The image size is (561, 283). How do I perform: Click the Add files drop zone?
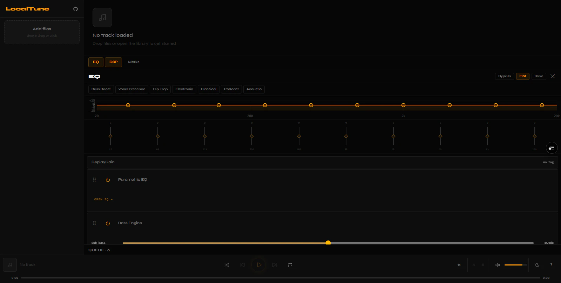(42, 32)
